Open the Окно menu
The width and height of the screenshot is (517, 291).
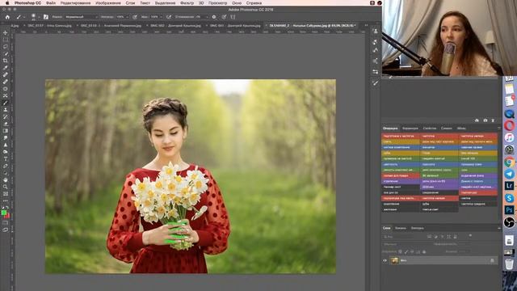237,3
